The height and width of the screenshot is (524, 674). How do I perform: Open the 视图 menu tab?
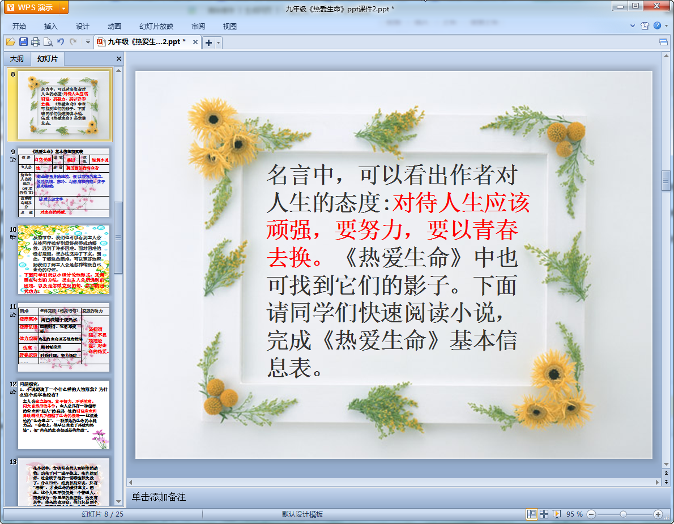[x=230, y=26]
